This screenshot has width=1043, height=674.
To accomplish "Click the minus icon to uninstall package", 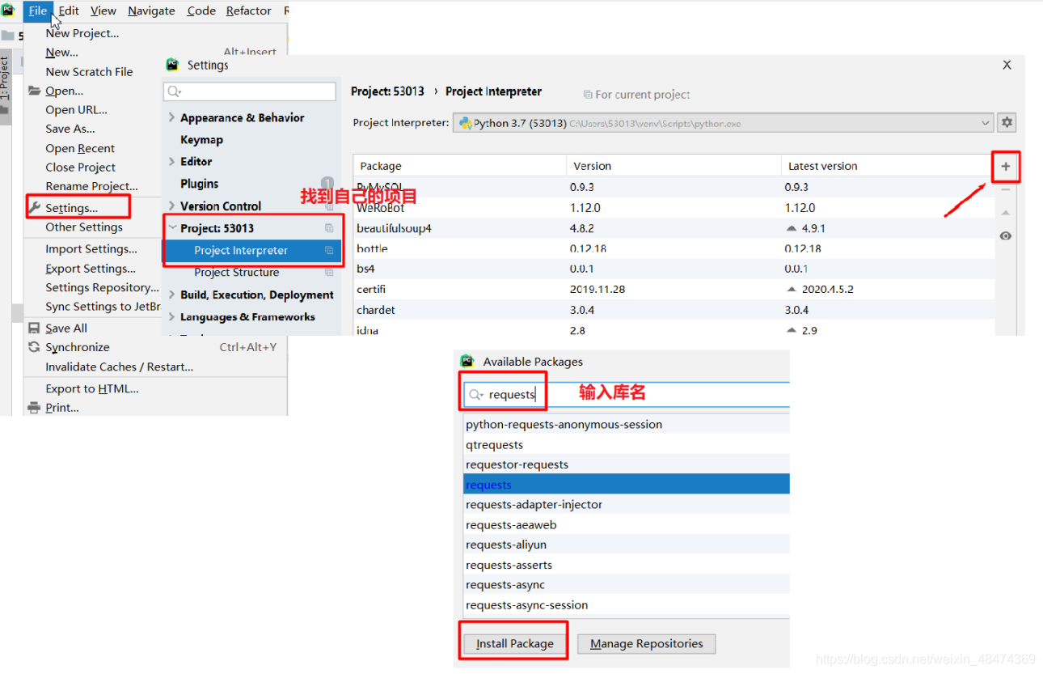I will (1006, 190).
